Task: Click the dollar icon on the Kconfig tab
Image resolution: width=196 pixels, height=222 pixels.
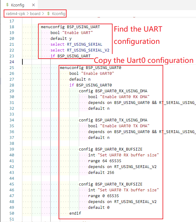Action: coord(7,5)
